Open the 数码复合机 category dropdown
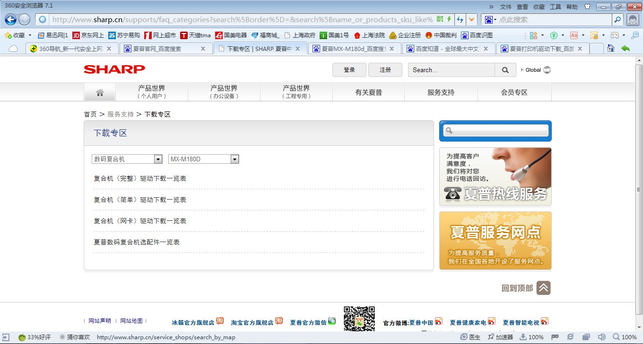Image resolution: width=643 pixels, height=344 pixels. pyautogui.click(x=127, y=159)
